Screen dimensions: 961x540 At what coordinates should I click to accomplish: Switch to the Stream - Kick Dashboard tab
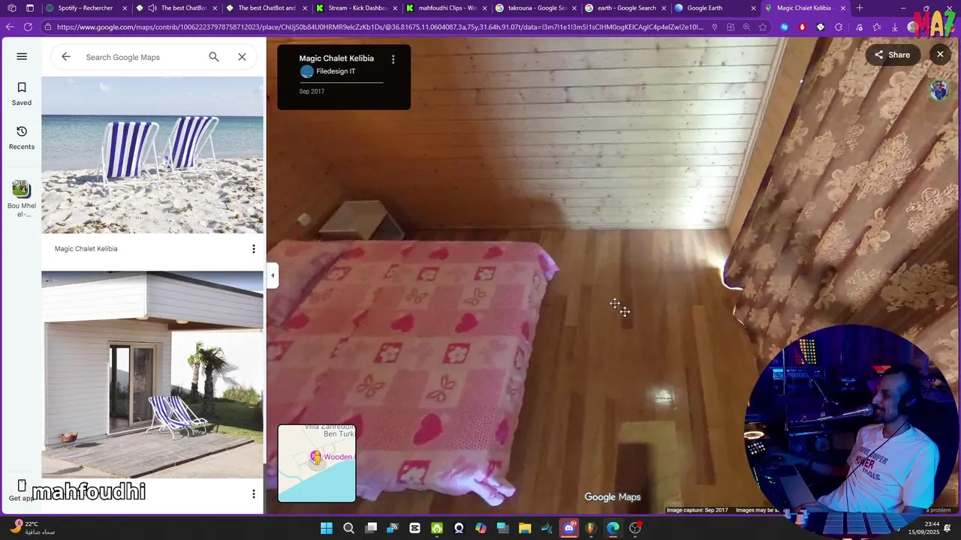[357, 8]
